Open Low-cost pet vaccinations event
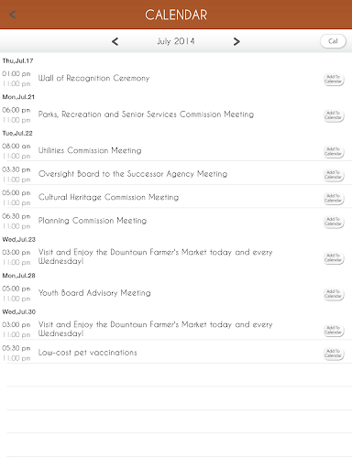 click(87, 353)
